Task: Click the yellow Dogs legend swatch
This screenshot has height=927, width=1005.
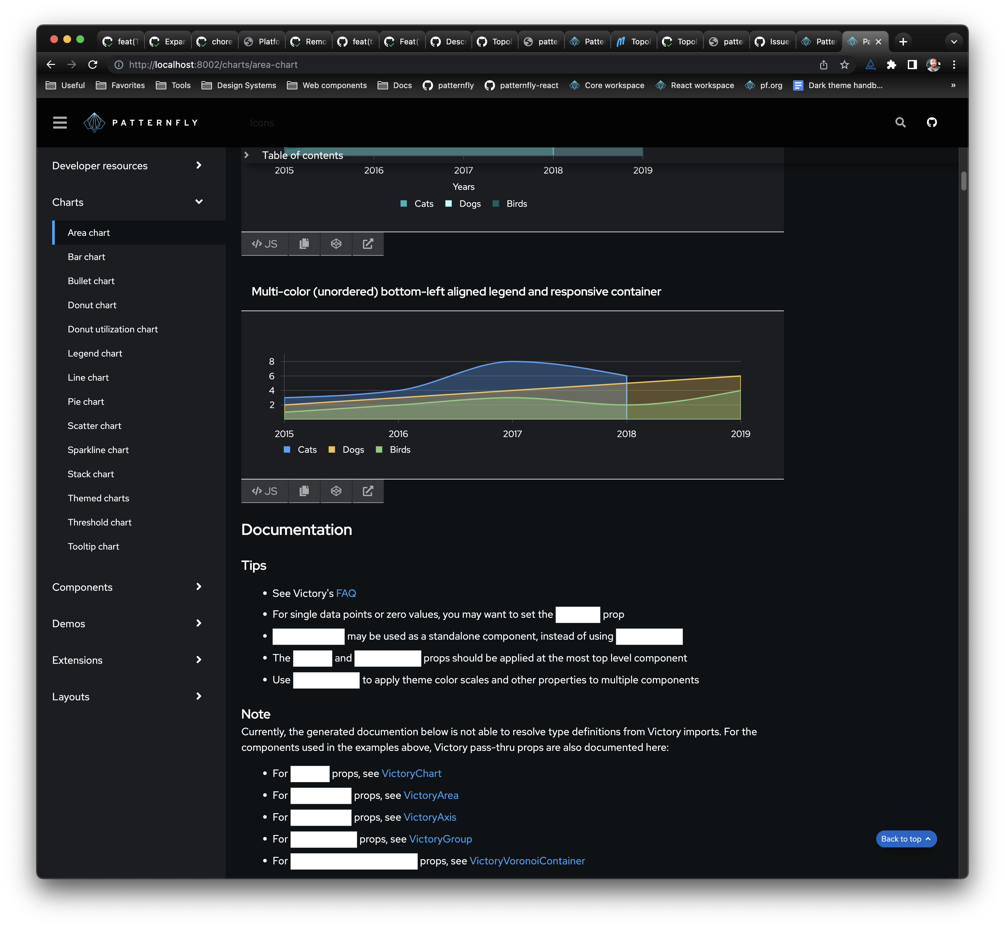Action: pos(332,450)
